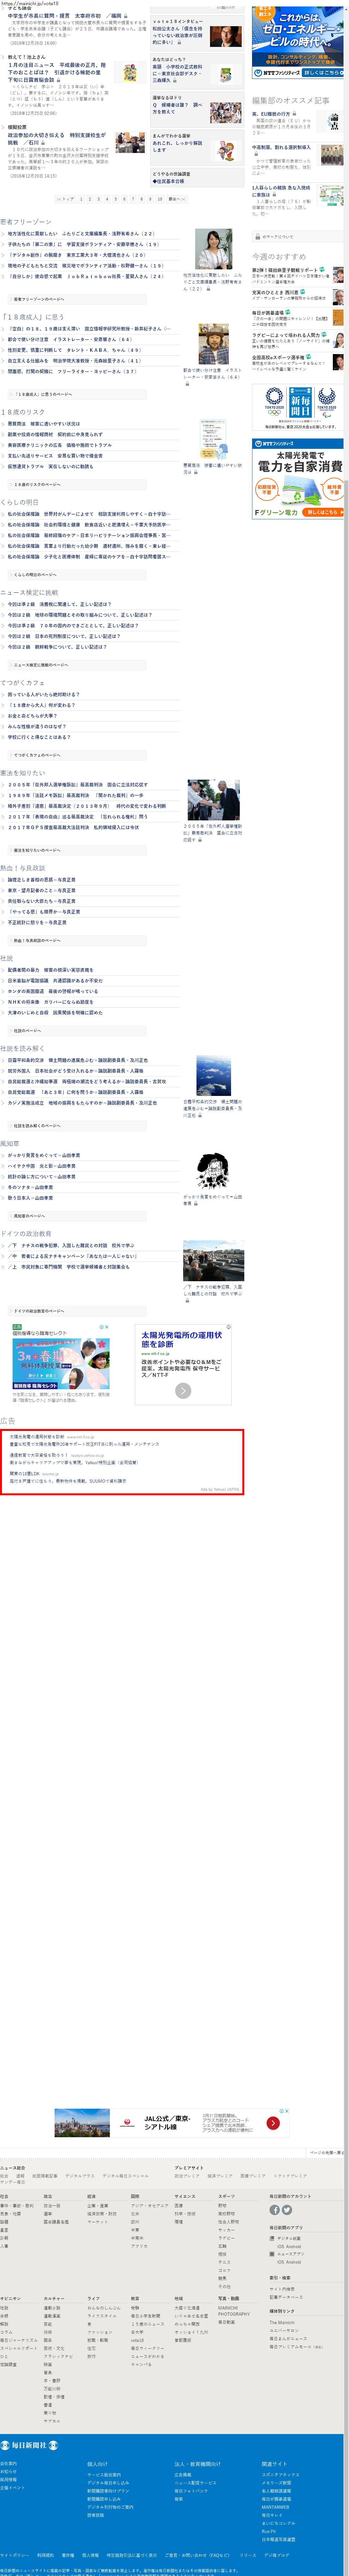
Task: Open article 学校に行くと得なことはある？
Action: pyautogui.click(x=39, y=737)
